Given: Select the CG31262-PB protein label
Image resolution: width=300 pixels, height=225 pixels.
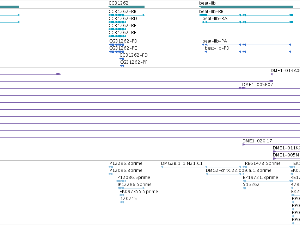Looking at the screenshot, I should coord(123,41).
